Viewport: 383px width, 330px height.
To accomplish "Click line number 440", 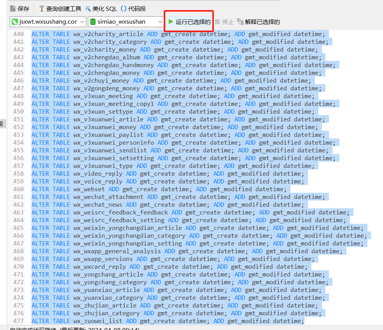I will 19,34.
